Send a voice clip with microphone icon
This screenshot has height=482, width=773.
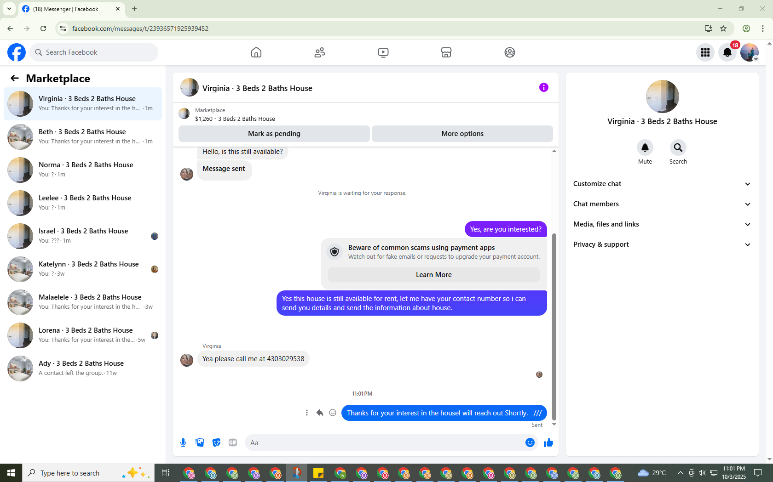pos(183,442)
